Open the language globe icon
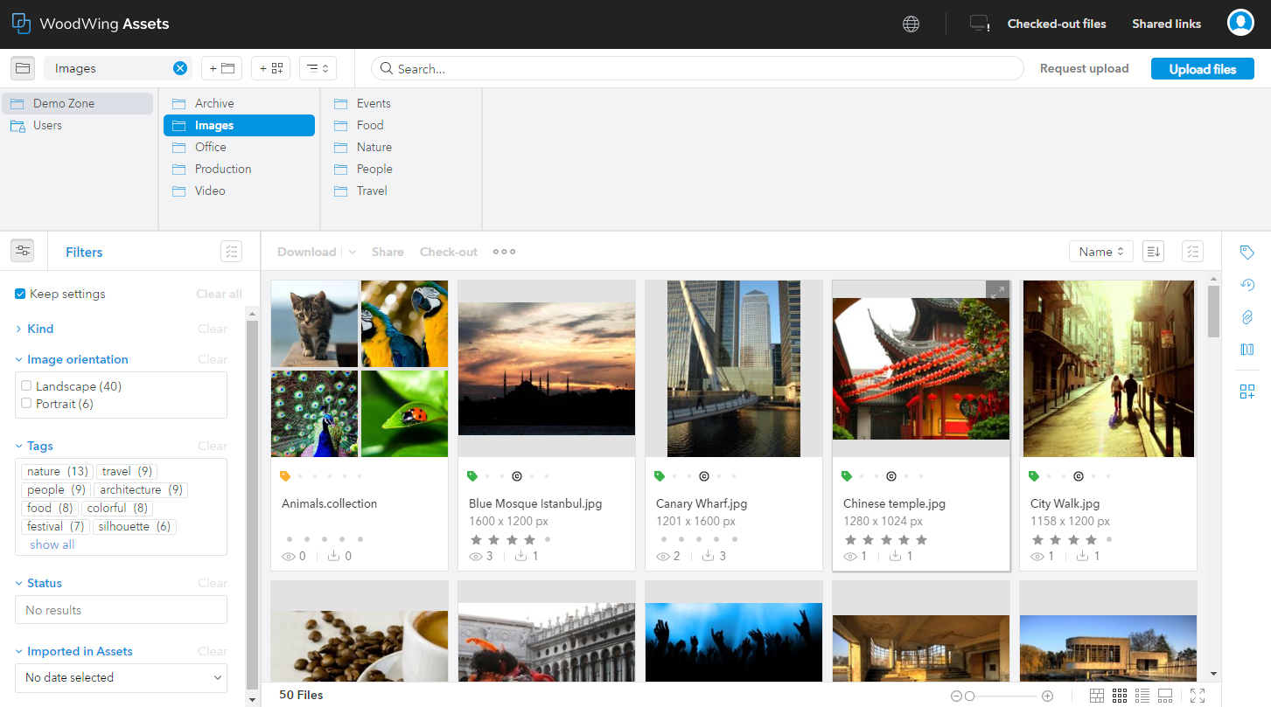1271x707 pixels. [911, 24]
